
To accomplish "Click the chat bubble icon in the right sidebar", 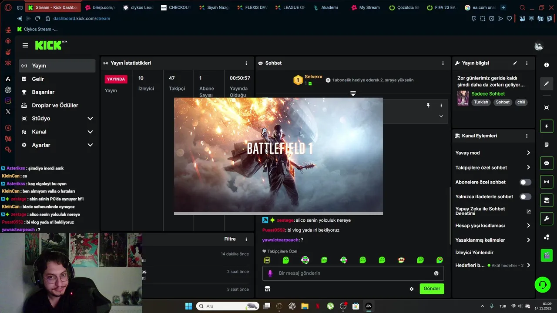I will coord(547,163).
